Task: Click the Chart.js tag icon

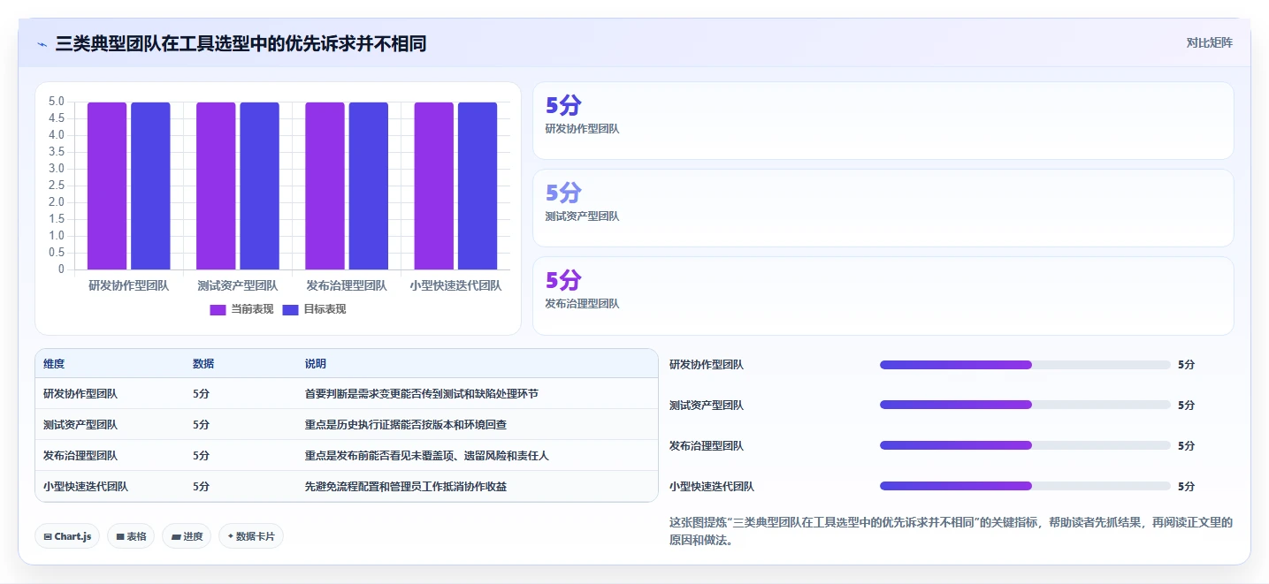Action: (x=48, y=536)
